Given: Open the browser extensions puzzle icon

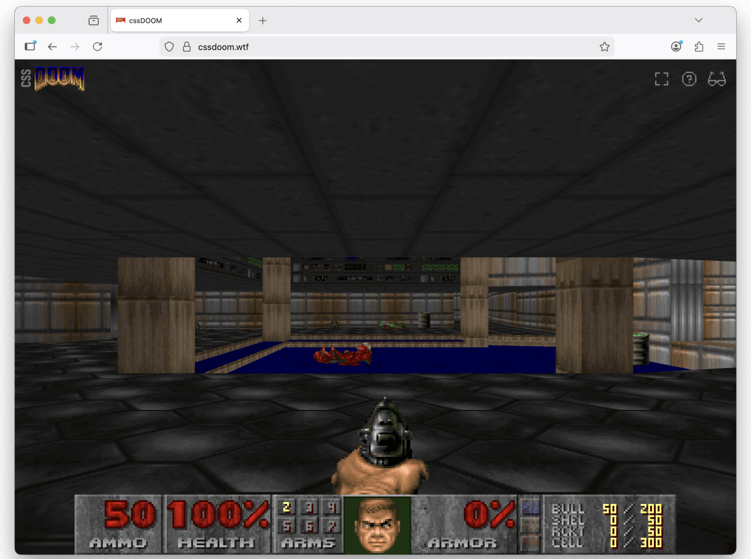Looking at the screenshot, I should pos(698,46).
